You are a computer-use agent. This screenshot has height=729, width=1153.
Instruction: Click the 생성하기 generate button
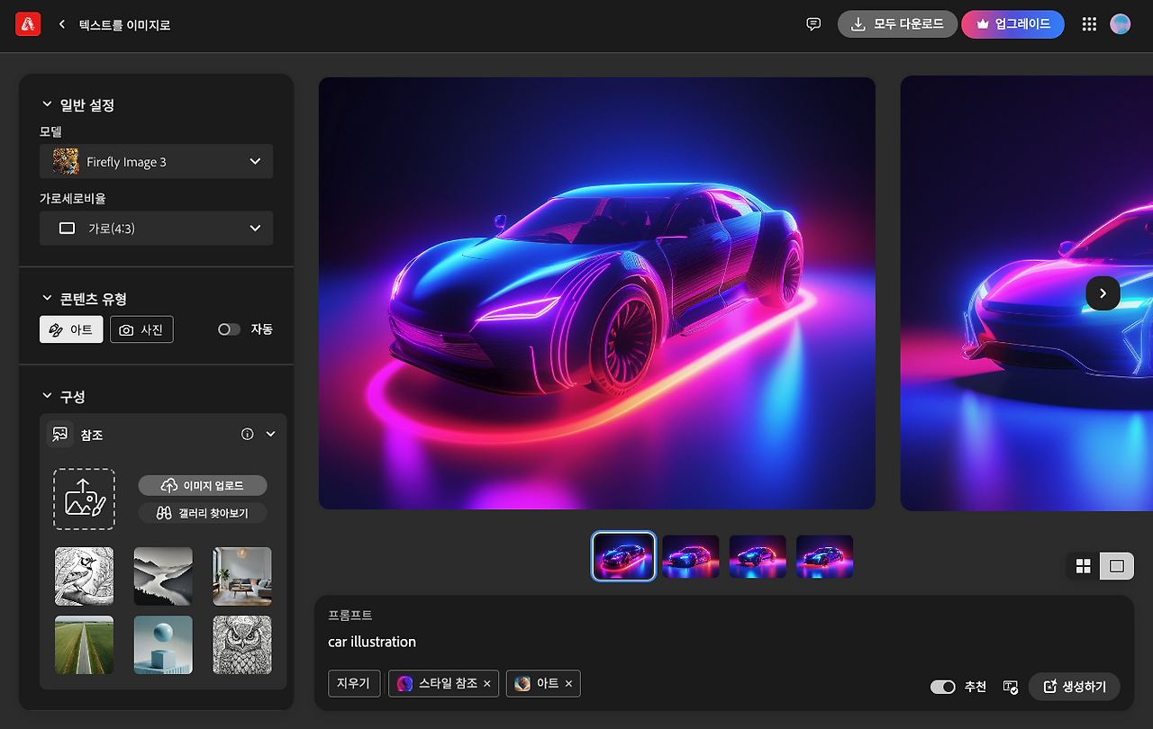click(1074, 686)
